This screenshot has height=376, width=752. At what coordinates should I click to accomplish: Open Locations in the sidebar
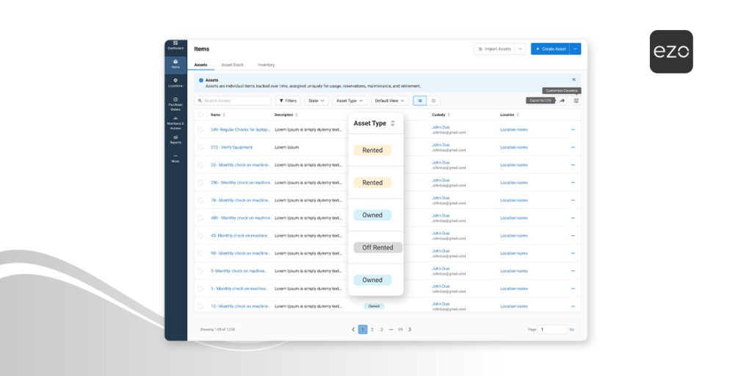click(176, 83)
